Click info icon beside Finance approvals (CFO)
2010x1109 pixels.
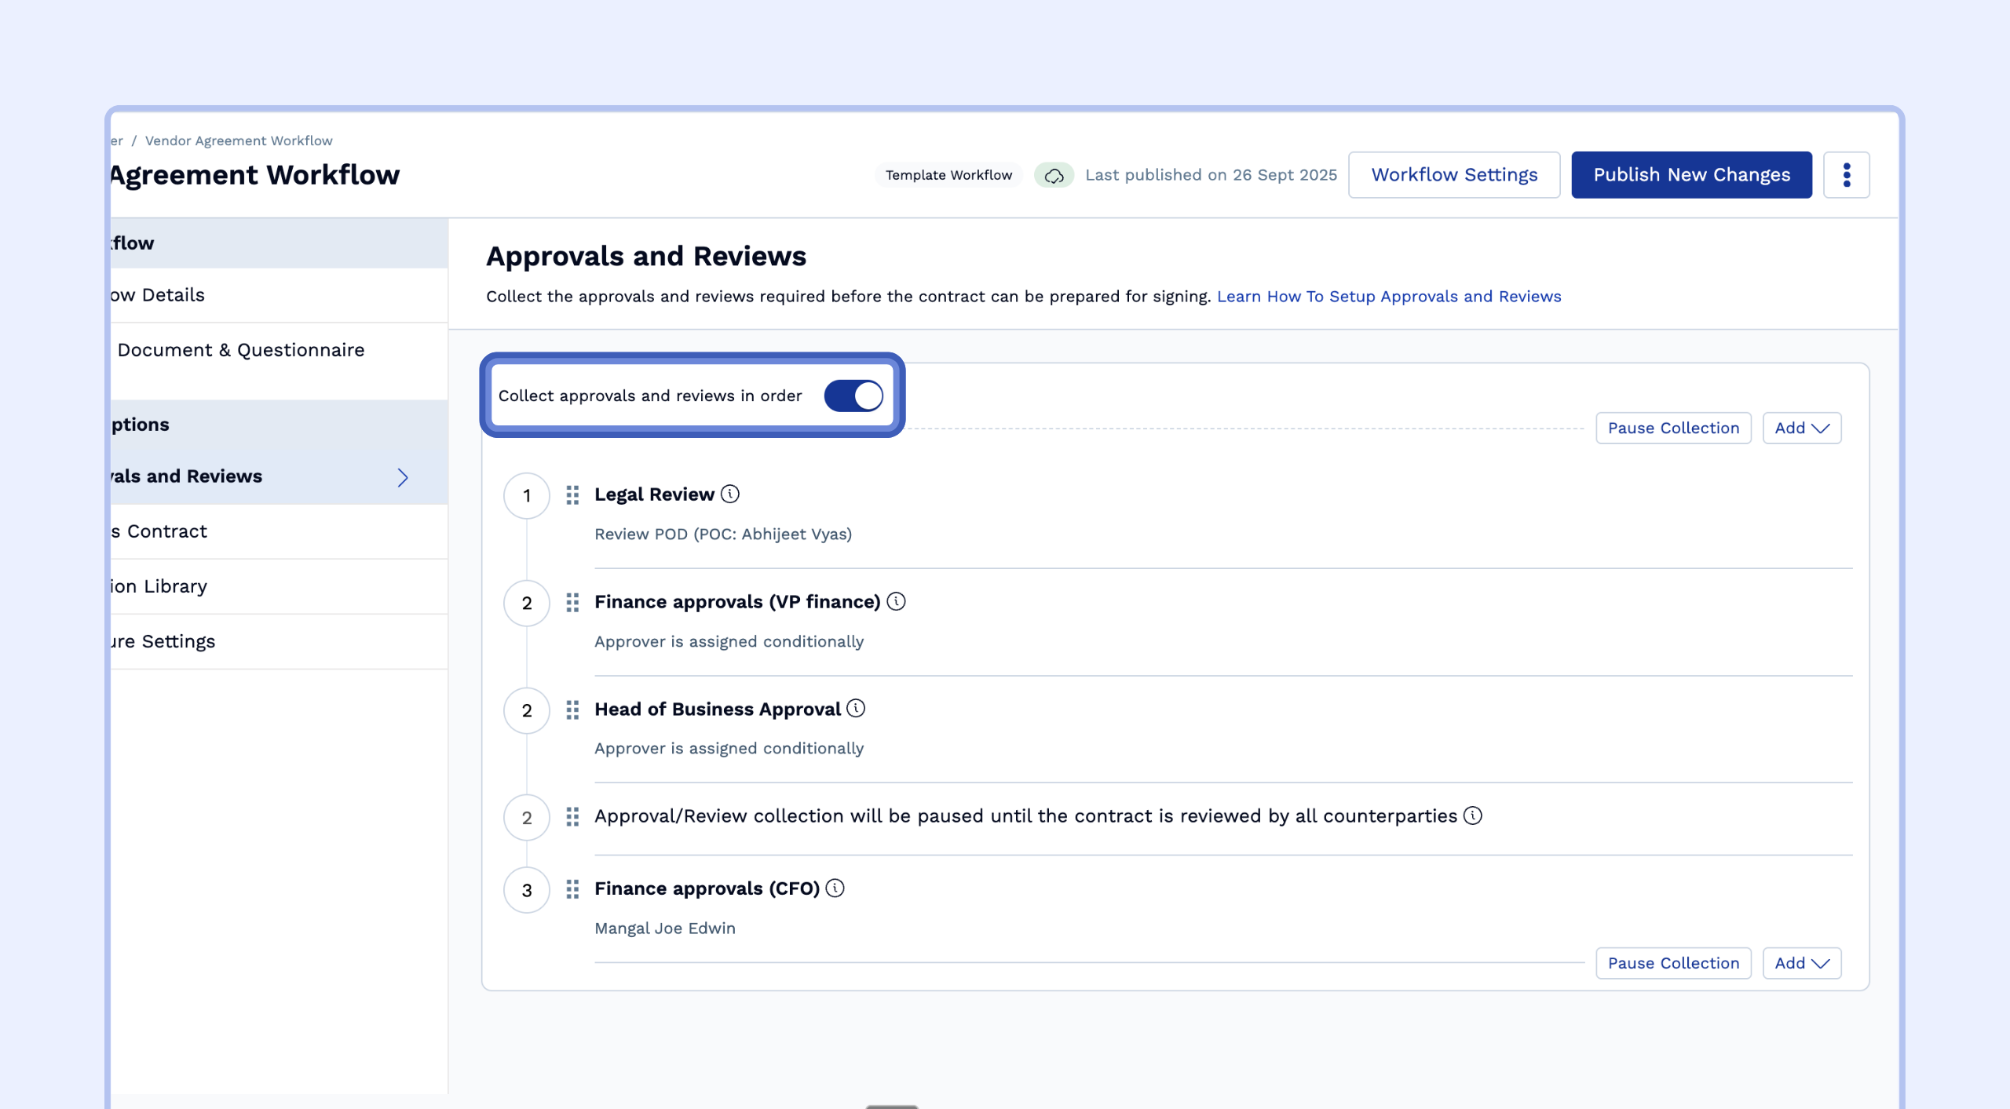[x=835, y=888]
